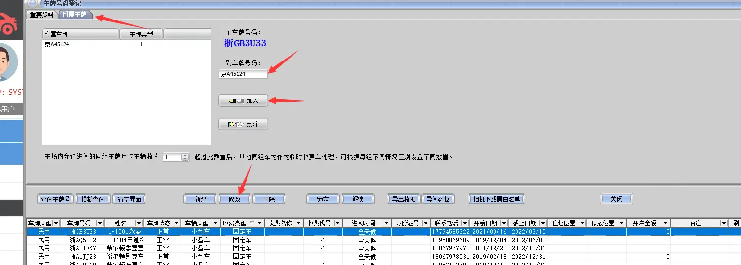Expand the 姓名 column filter dropdown
The width and height of the screenshot is (741, 265).
(138, 223)
